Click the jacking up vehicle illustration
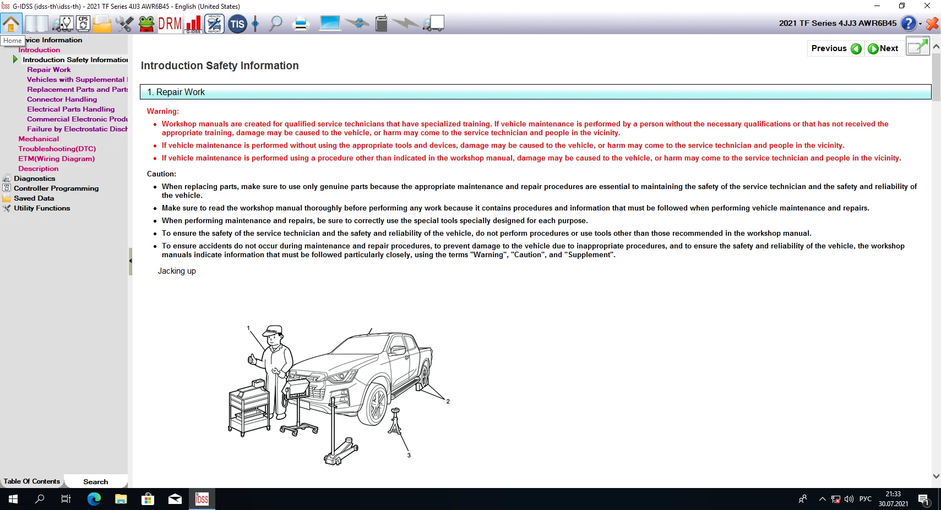 pyautogui.click(x=339, y=395)
